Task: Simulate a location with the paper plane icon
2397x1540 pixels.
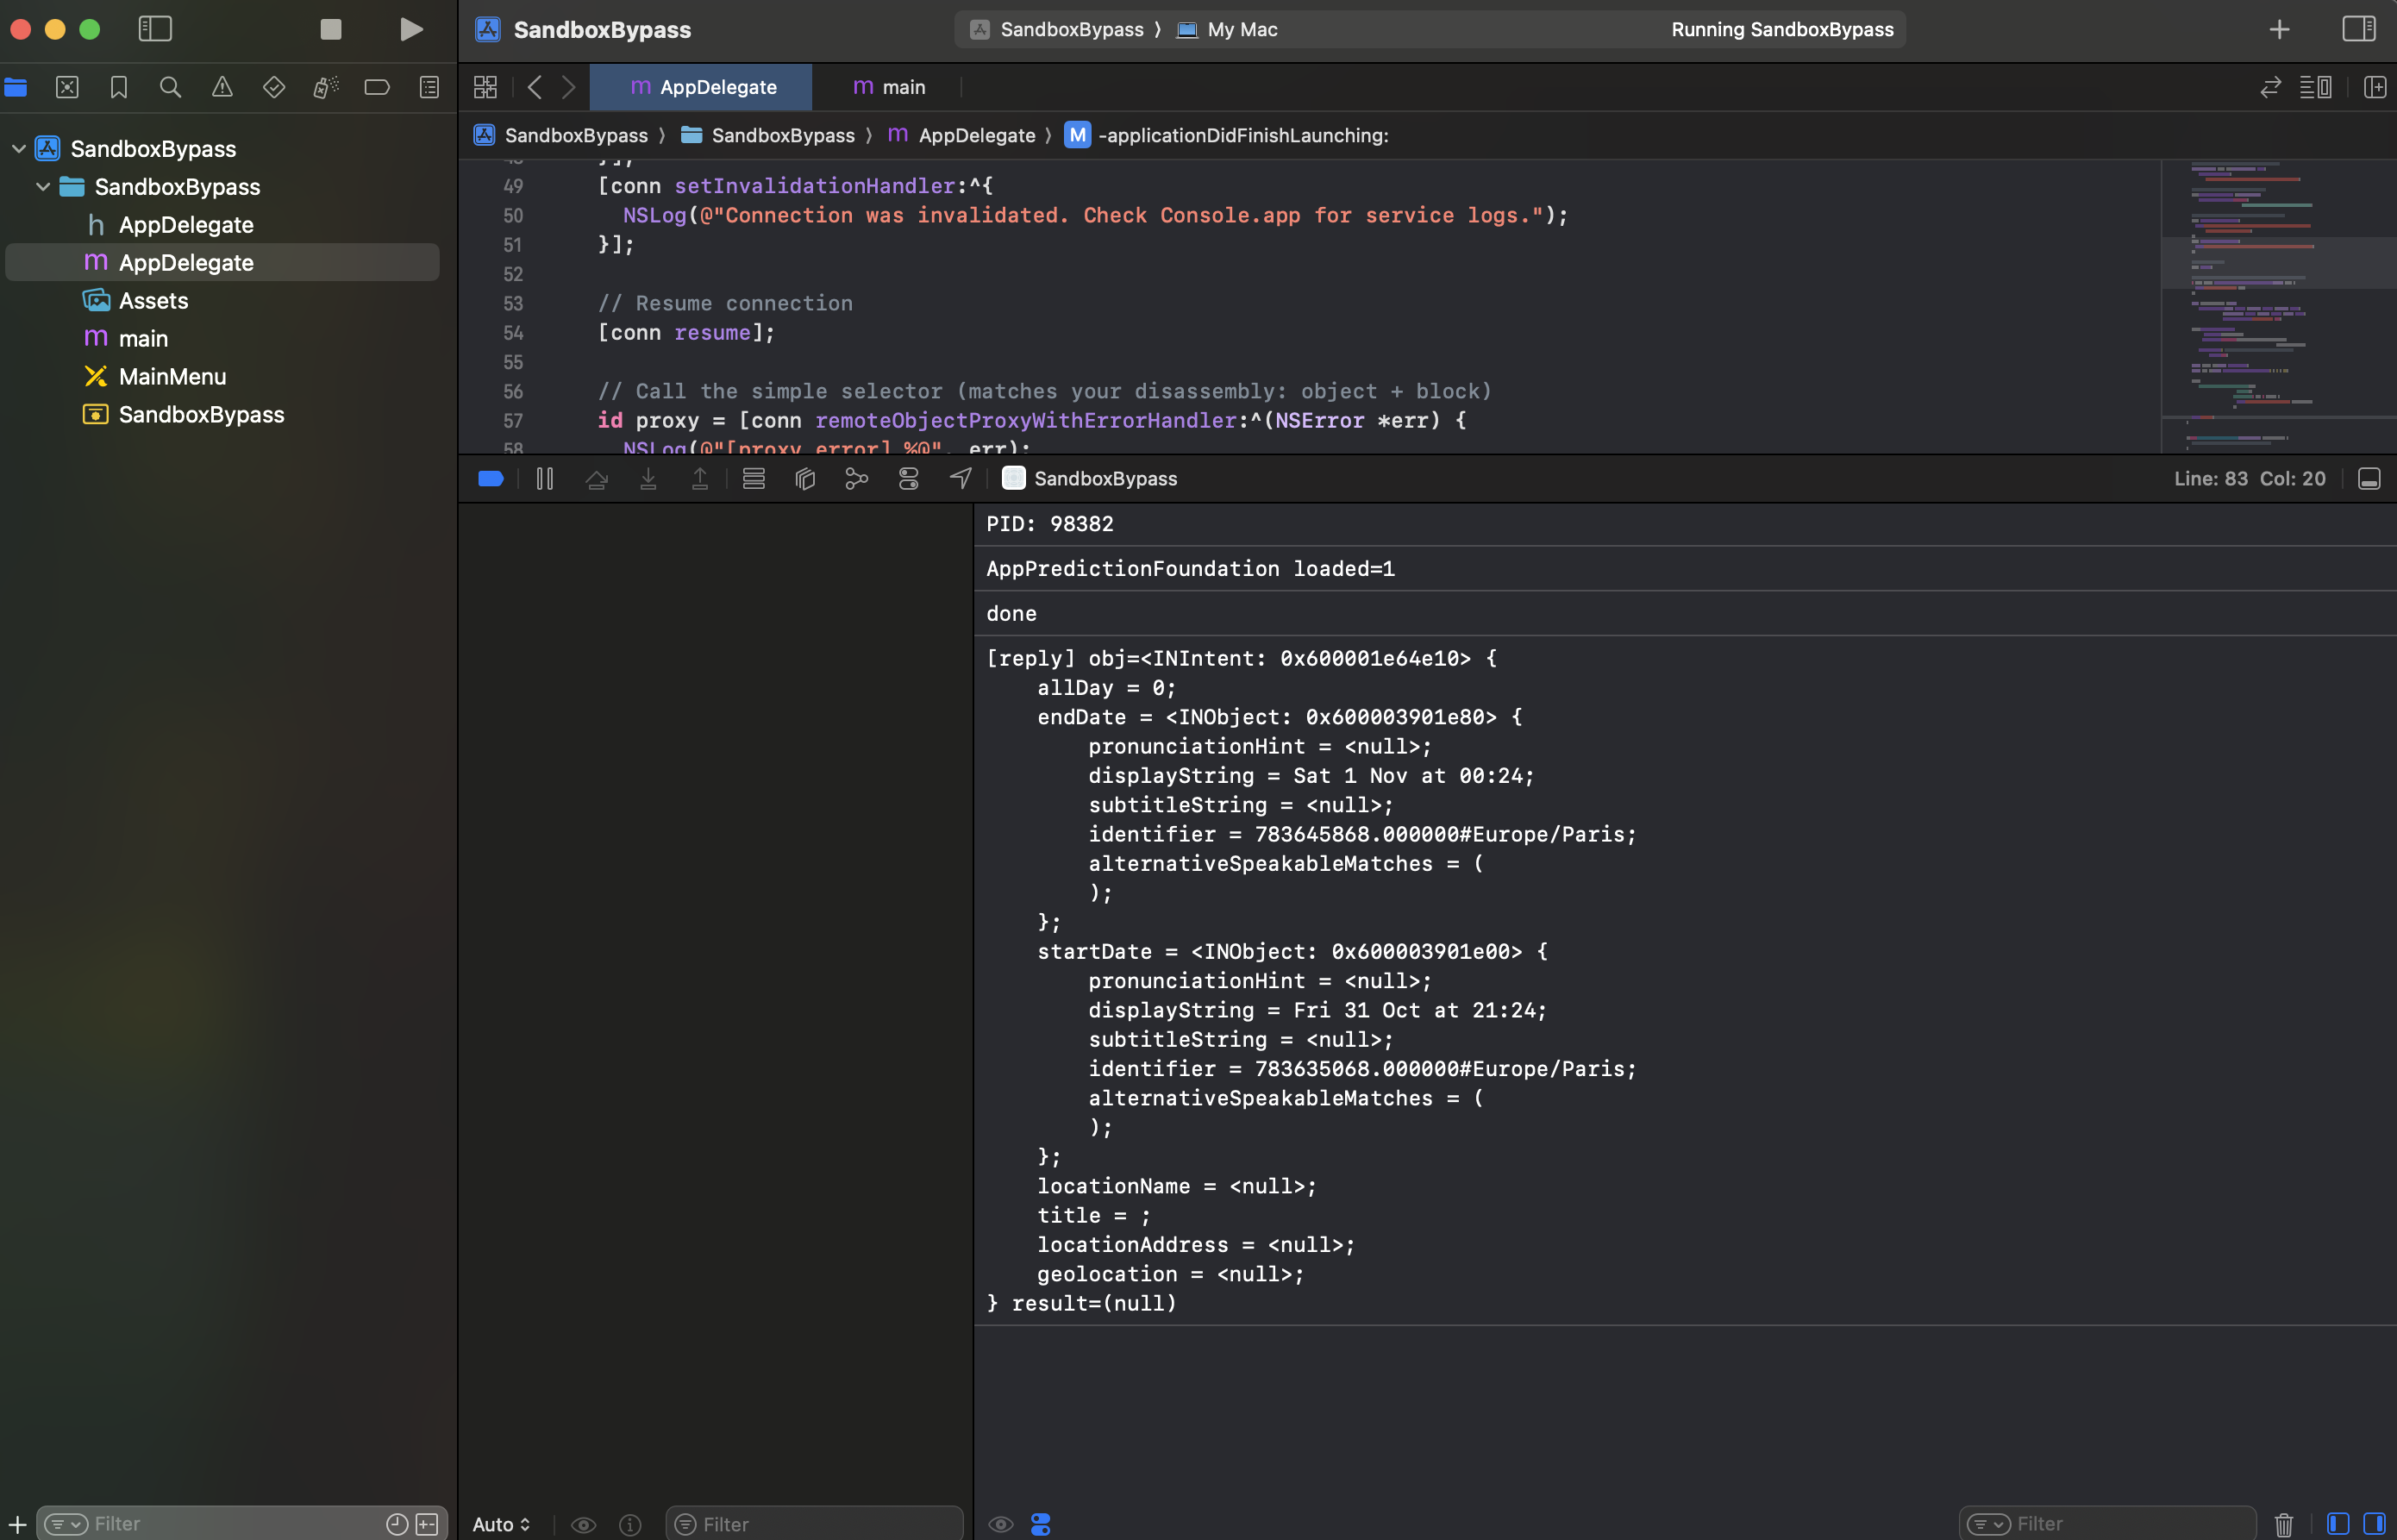Action: 960,478
